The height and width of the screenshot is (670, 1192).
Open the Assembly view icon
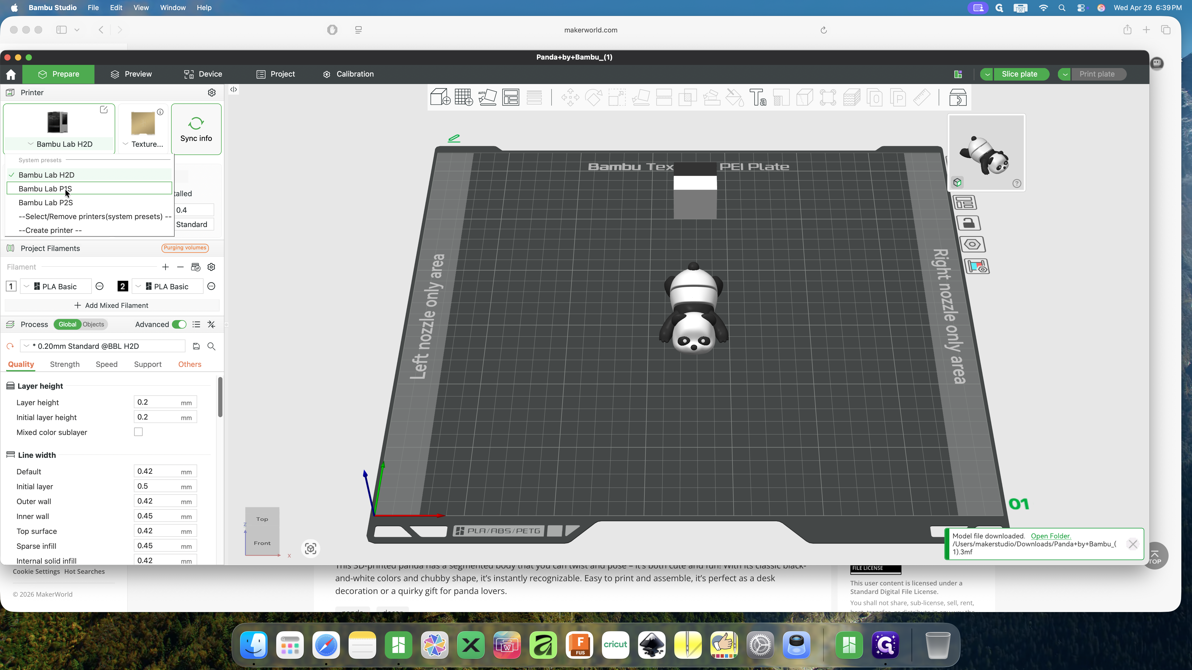957,98
